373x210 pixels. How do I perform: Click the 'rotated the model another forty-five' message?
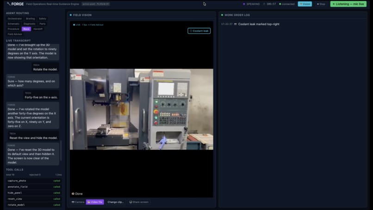[32, 115]
